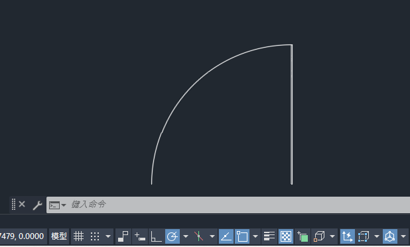410x247 pixels.
Task: Toggle 3D object snap cube icon
Action: (319, 236)
